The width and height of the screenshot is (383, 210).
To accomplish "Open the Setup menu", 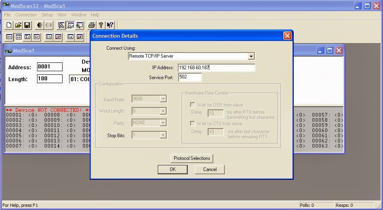I will click(x=47, y=15).
